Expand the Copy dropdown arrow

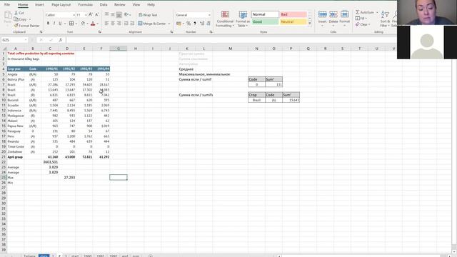click(30, 19)
